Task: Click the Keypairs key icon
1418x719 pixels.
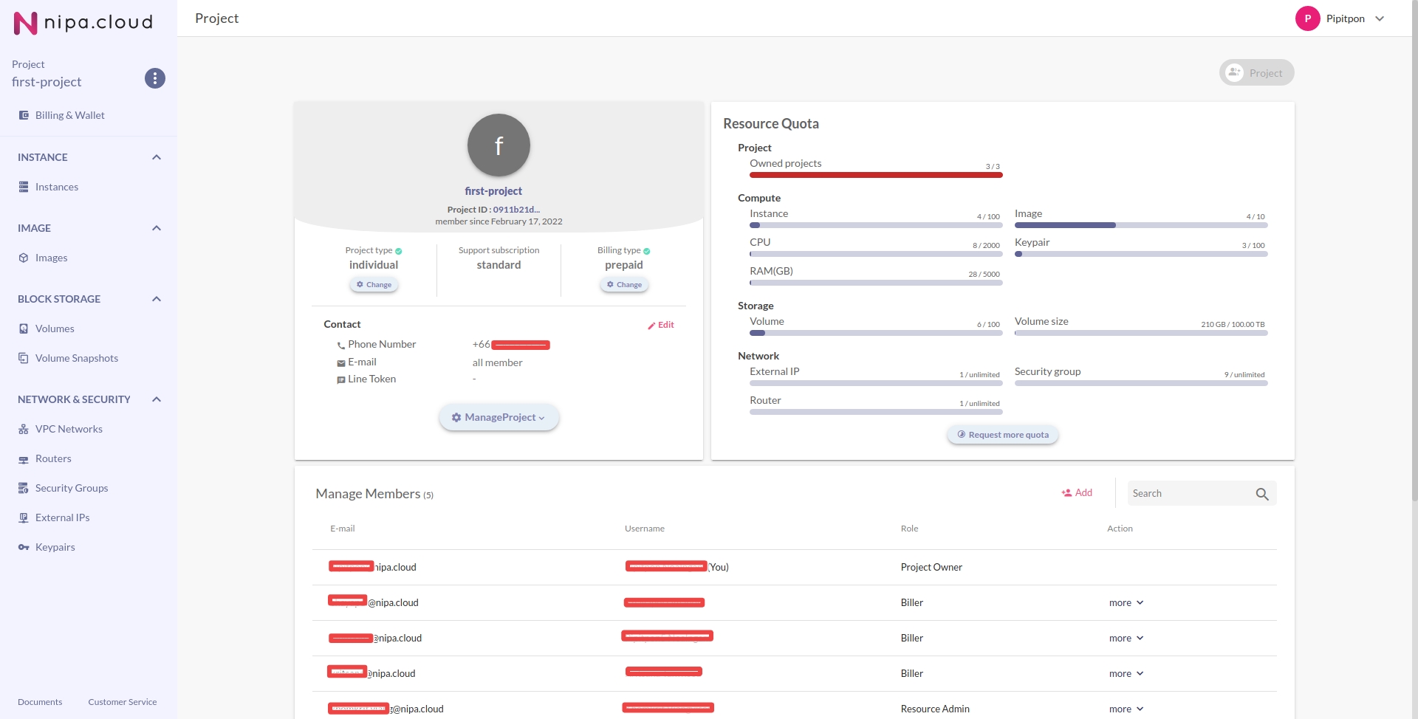Action: (24, 547)
